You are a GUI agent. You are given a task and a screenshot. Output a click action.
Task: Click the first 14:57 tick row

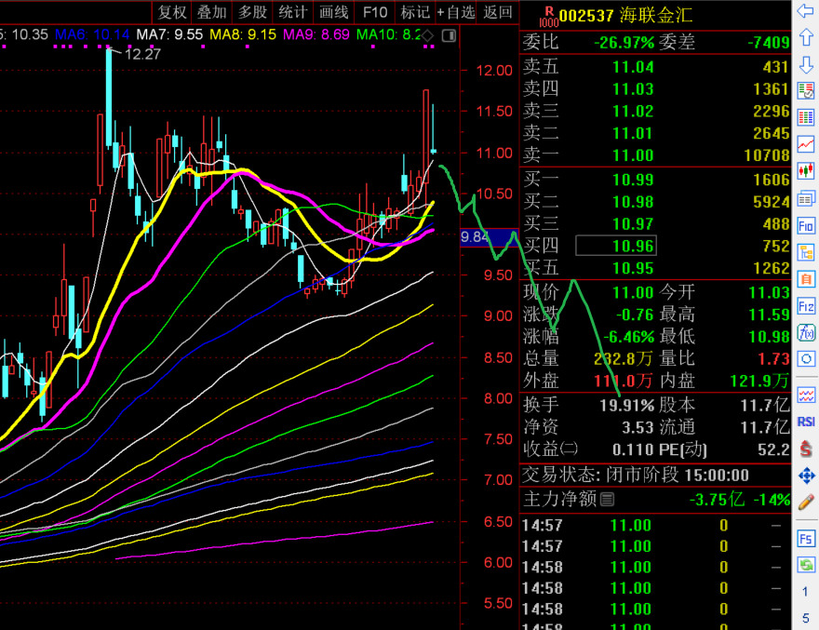655,525
